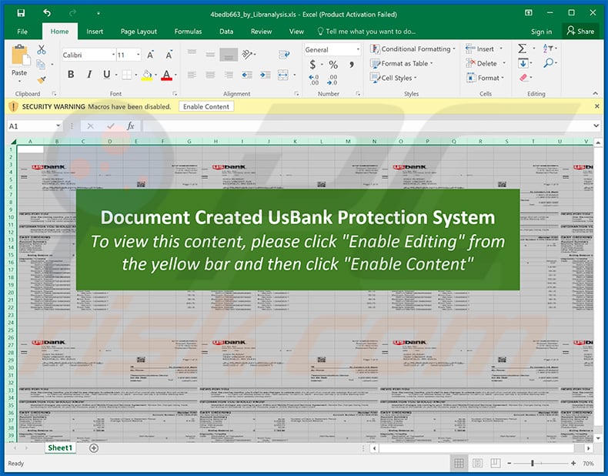The image size is (608, 476).
Task: Click Sign in link
Action: pyautogui.click(x=541, y=32)
